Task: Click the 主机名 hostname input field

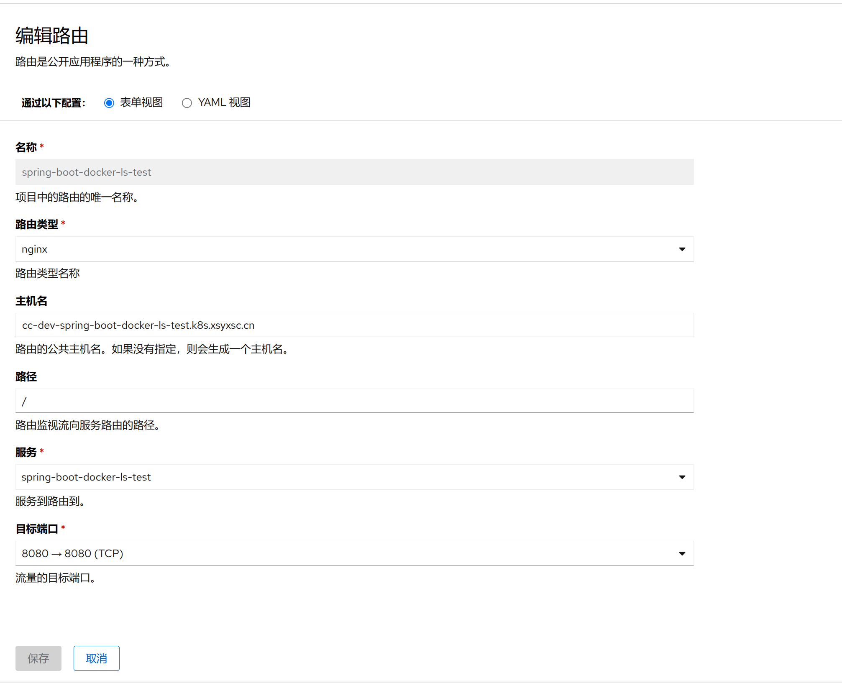Action: pos(354,325)
